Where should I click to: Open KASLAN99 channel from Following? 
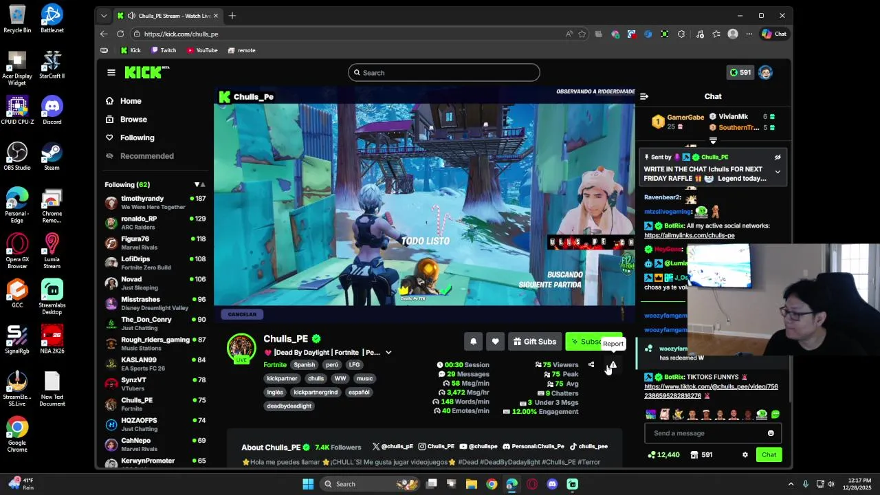155,364
